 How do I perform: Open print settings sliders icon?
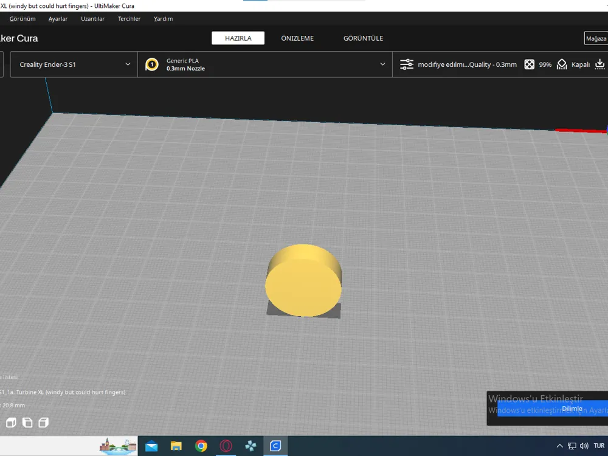coord(406,64)
